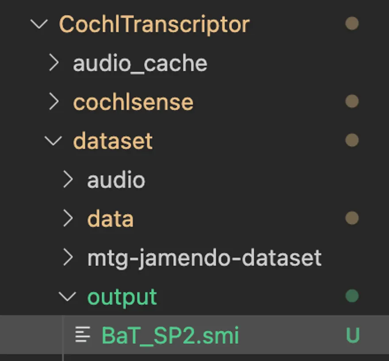389x361 pixels.
Task: Expand the mtg-jamendo-dataset folder chevron
Action: [x=68, y=257]
